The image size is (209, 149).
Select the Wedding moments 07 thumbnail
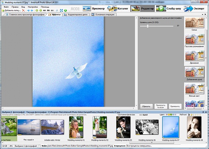tap(170, 127)
